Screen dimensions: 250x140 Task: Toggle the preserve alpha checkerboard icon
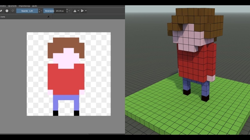click(7, 11)
